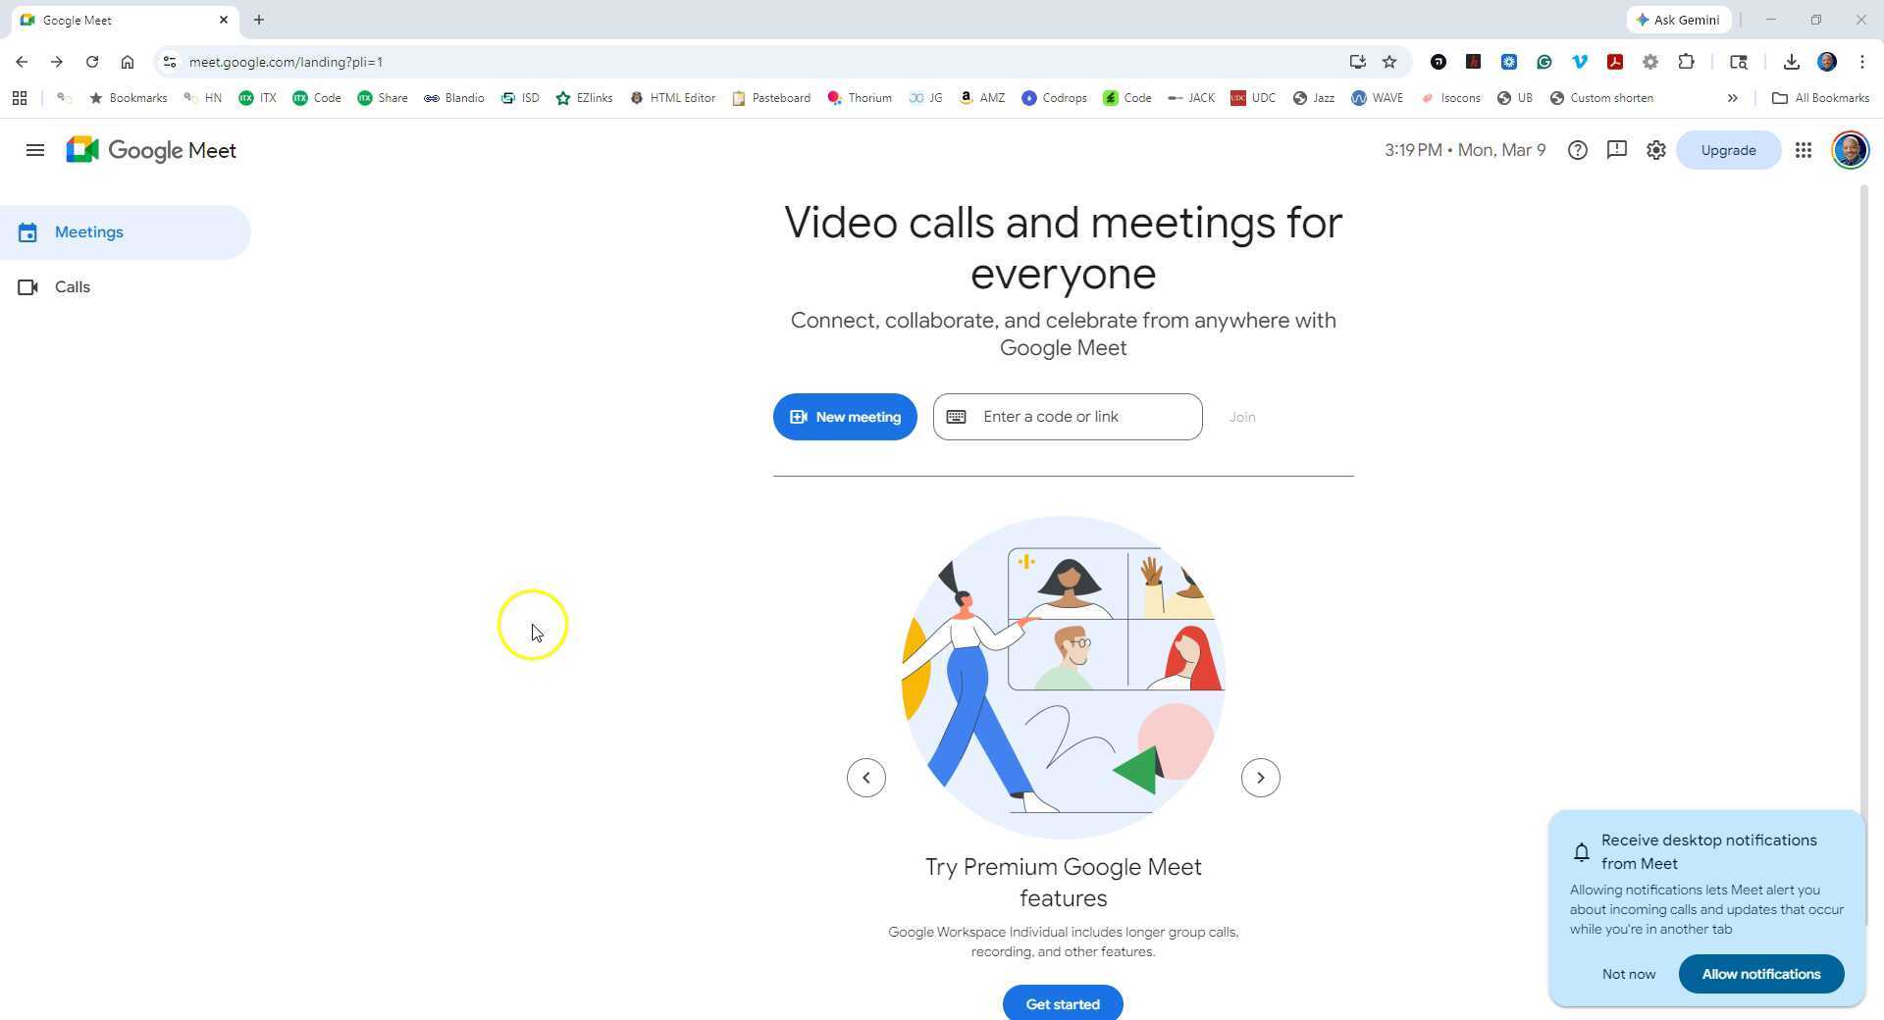
Task: Switch to the Google Meet browser tab
Action: click(123, 20)
